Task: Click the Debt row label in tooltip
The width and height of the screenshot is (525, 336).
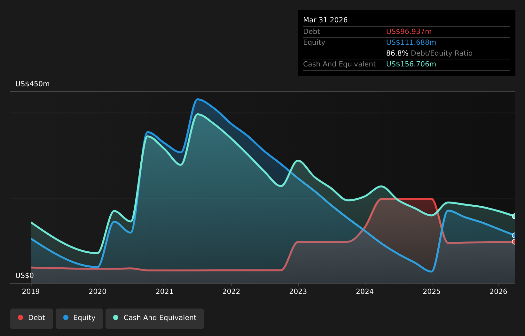Action: 311,32
